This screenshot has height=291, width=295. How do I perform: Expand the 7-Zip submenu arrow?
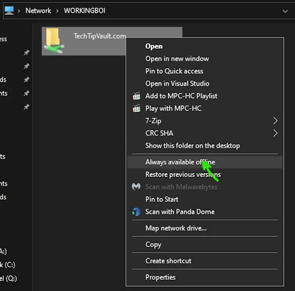click(x=275, y=121)
